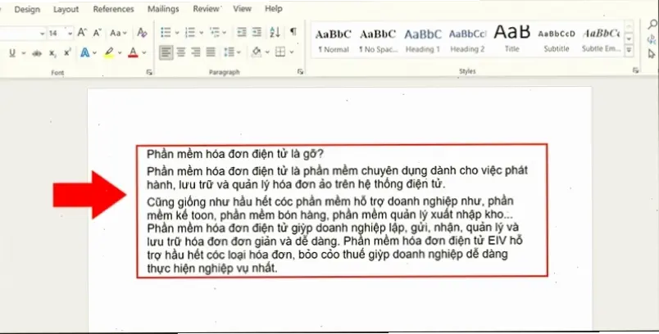Toggle superscript formatting
This screenshot has width=659, height=334.
click(67, 53)
